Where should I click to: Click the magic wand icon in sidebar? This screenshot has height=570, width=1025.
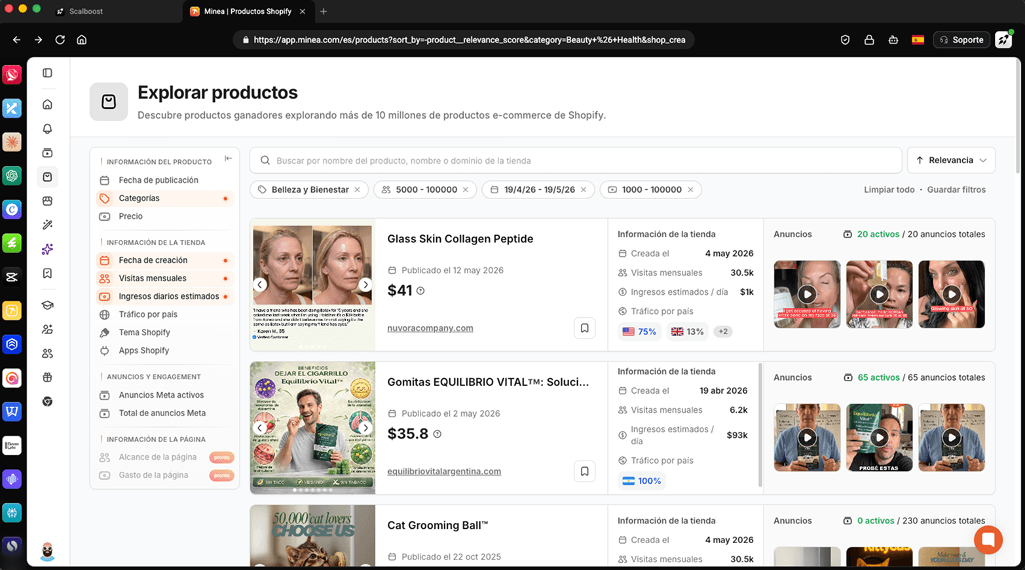pos(47,225)
